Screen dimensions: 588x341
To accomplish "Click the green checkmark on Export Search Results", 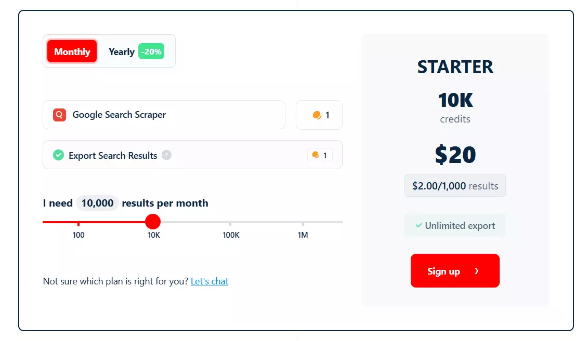I will (58, 155).
